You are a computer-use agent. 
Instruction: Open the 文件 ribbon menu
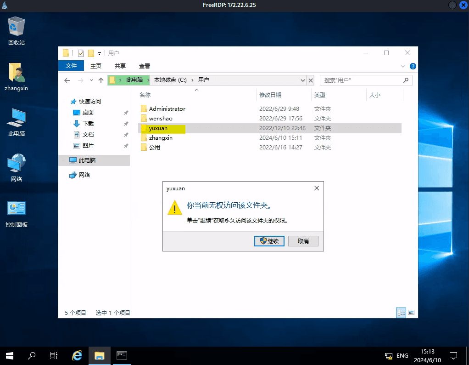point(71,66)
